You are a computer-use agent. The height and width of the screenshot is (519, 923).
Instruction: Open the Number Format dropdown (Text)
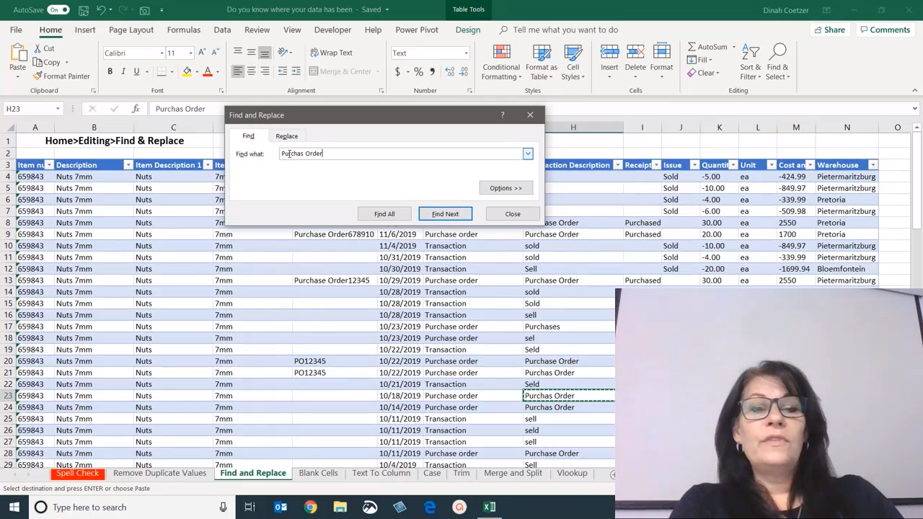tap(466, 53)
